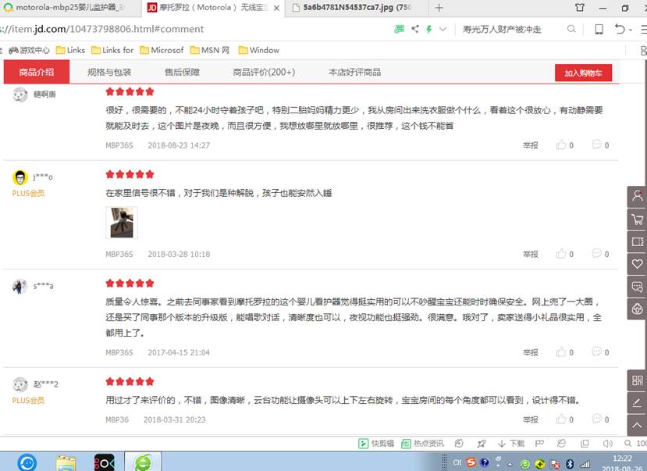The width and height of the screenshot is (647, 471).
Task: Click the 加入购物车 button
Action: tap(583, 73)
